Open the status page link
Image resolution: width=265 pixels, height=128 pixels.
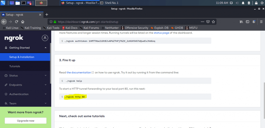point(161,33)
